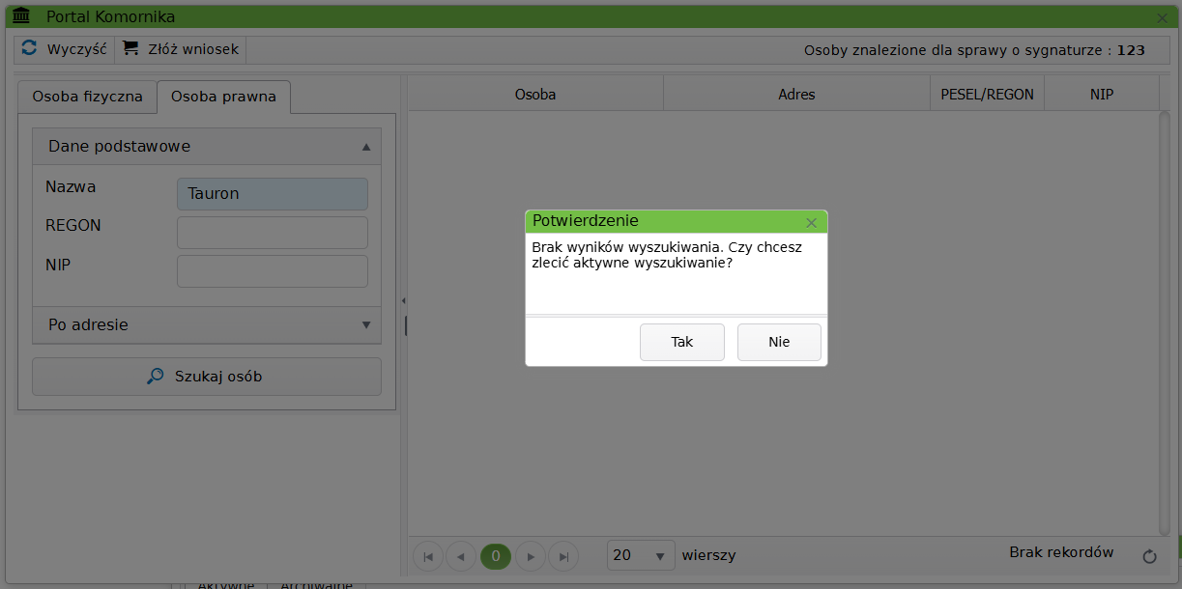1182x589 pixels.
Task: Click the Nazwa field containing Tauron
Action: (x=272, y=194)
